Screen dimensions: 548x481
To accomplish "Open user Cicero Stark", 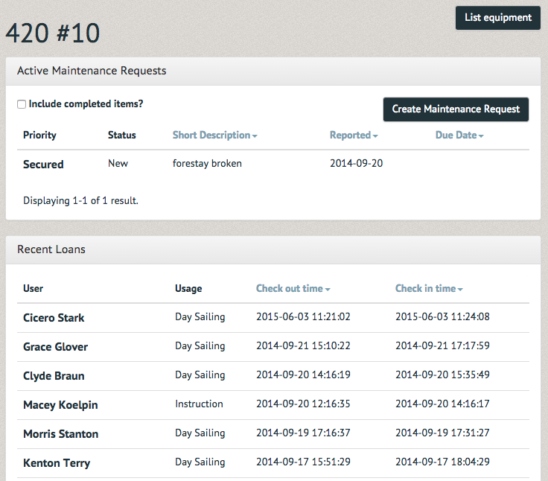I will click(54, 318).
